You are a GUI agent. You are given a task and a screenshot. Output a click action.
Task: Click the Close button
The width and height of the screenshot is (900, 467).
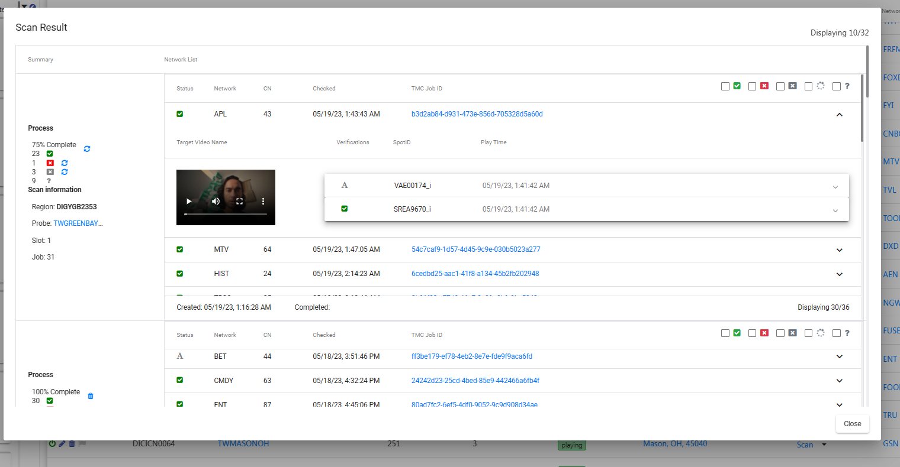852,424
